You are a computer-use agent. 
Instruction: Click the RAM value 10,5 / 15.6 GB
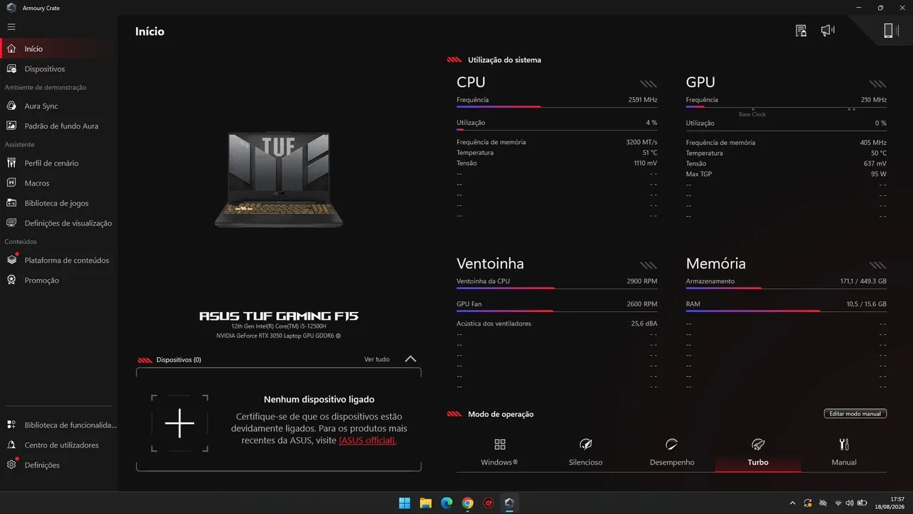coord(867,304)
